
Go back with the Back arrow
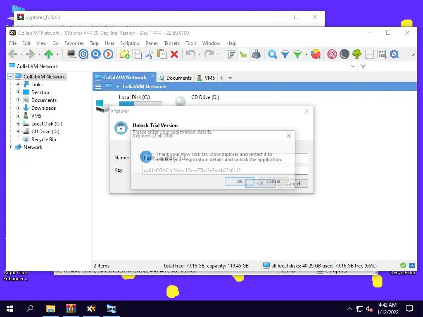tap(12, 54)
